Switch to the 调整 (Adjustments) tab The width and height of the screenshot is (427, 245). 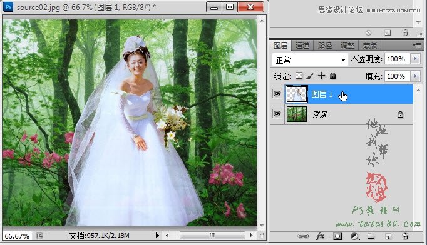(x=347, y=46)
